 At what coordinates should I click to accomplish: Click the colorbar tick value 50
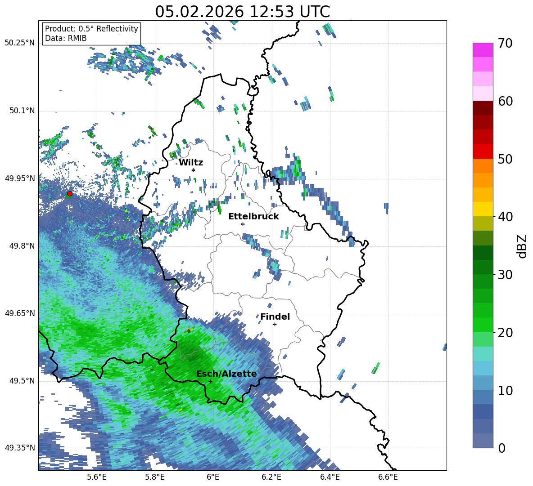[x=505, y=159]
